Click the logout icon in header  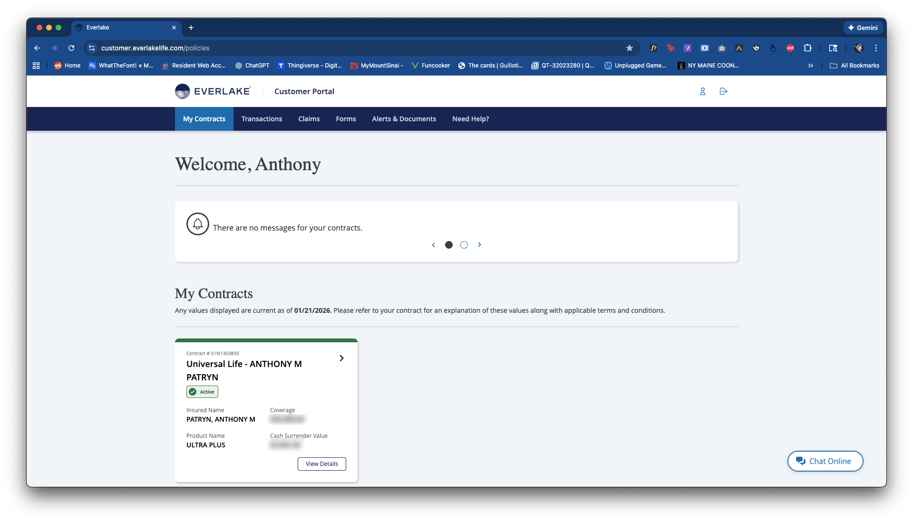coord(723,91)
